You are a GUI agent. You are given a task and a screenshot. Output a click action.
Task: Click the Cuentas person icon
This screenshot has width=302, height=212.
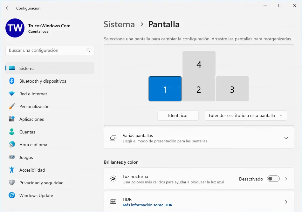coord(12,132)
